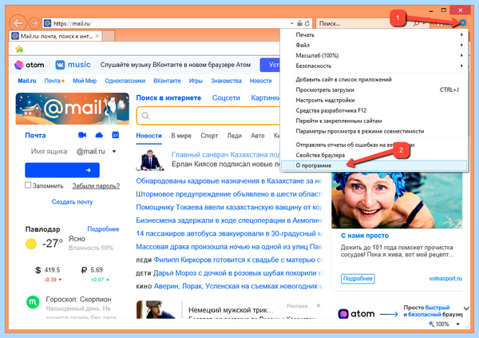
Task: Click the cloud storage icon
Action: tap(99, 135)
